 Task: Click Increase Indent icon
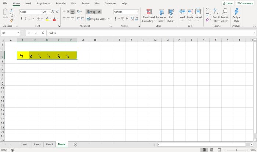pos(82,19)
